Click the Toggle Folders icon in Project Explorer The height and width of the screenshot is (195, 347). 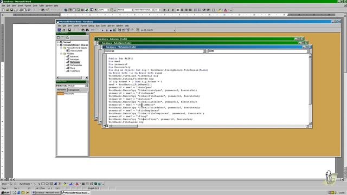pos(67,37)
